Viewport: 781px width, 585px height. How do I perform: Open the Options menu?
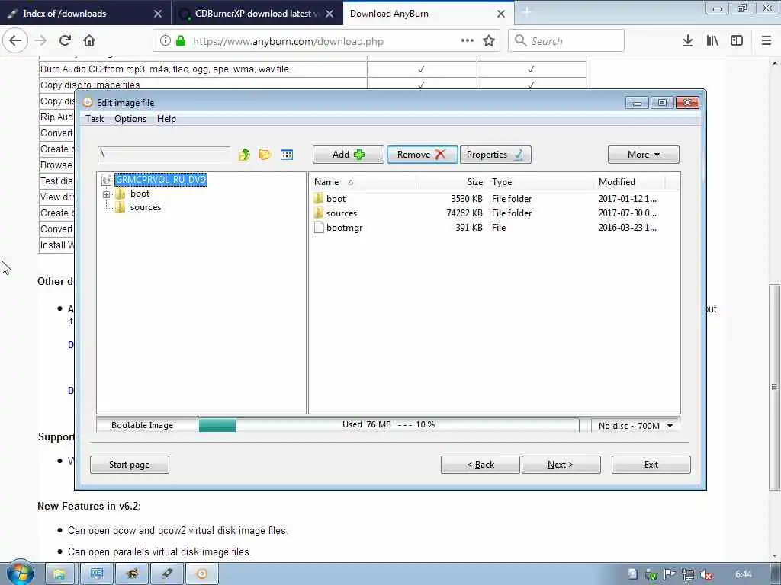(130, 119)
